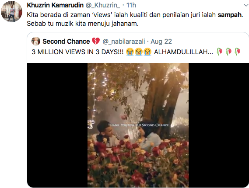
Task: Expand the tweet options chevron menu
Action: [246, 5]
